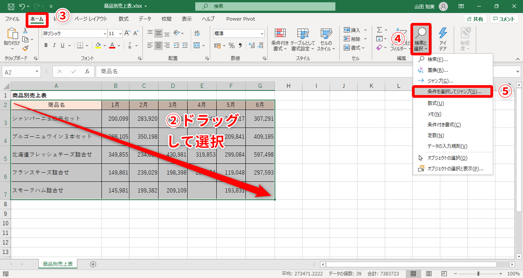This screenshot has width=523, height=278.
Task: Increase decimal places
Action: point(252,45)
